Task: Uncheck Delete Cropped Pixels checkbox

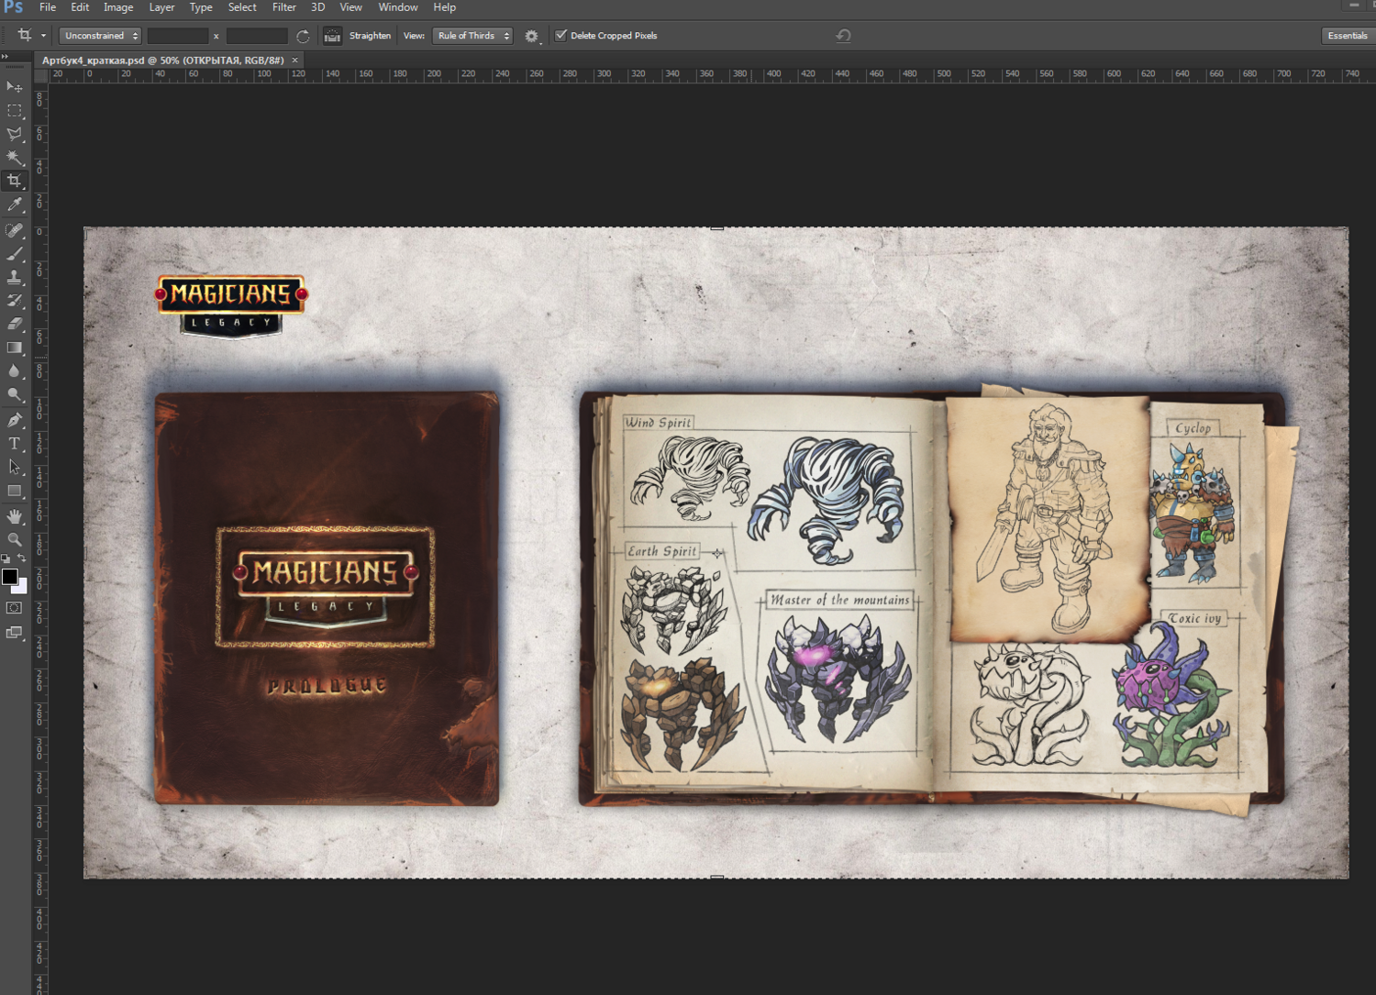Action: pyautogui.click(x=560, y=36)
